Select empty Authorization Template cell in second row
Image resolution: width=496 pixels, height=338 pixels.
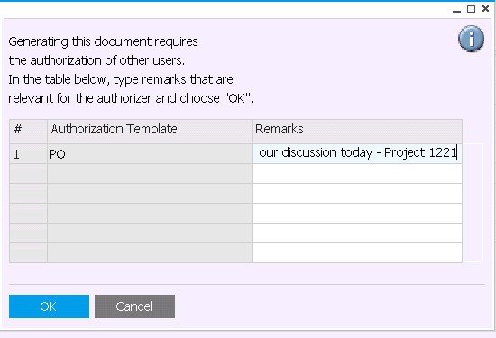point(150,174)
